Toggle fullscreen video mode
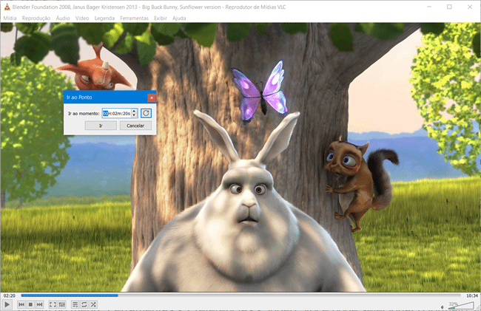Screen dimensions: 481x311 [x=52, y=304]
